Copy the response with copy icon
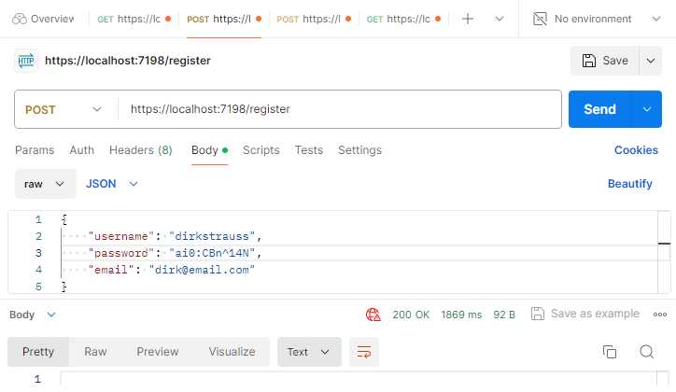The width and height of the screenshot is (676, 392). point(609,352)
